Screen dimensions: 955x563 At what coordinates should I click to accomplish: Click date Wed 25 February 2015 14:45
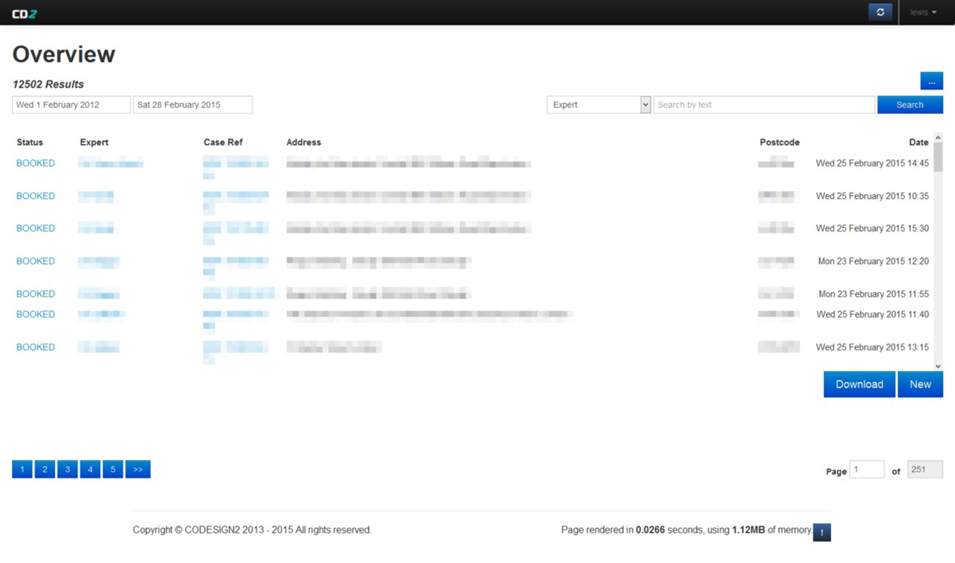(872, 163)
